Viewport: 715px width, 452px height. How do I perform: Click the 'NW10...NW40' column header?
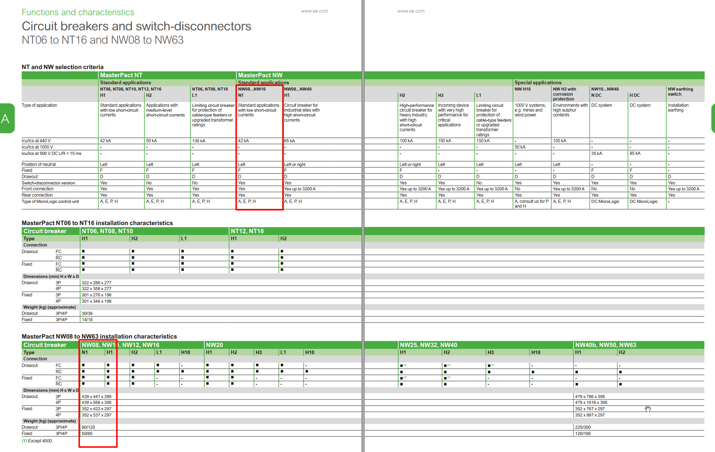click(x=605, y=89)
